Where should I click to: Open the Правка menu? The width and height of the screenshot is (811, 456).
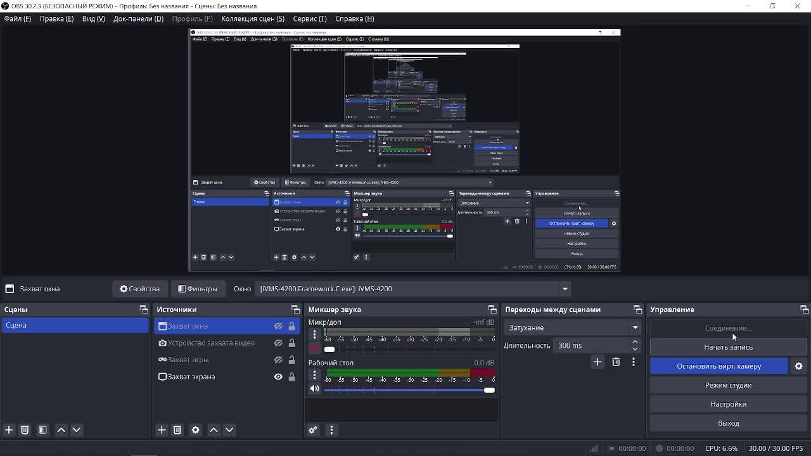point(56,18)
